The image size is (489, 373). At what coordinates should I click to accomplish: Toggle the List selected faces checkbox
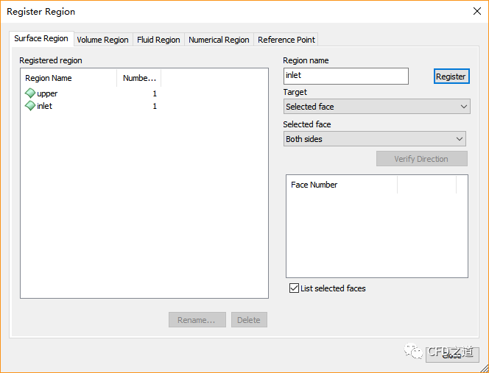click(294, 288)
